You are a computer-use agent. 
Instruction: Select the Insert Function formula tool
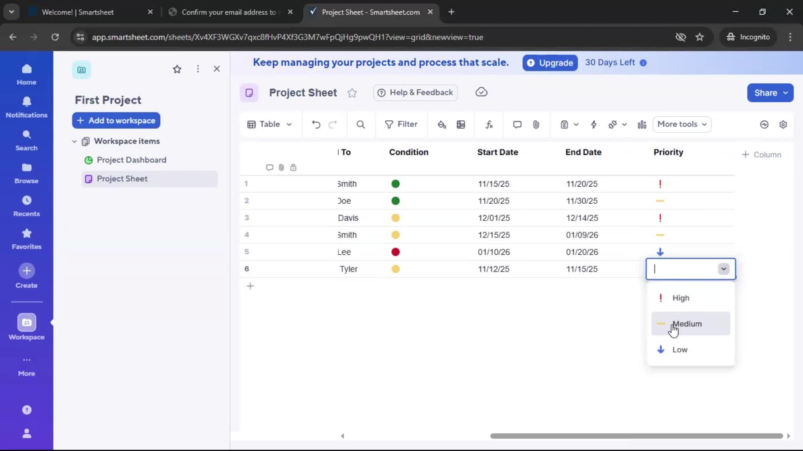click(x=489, y=124)
